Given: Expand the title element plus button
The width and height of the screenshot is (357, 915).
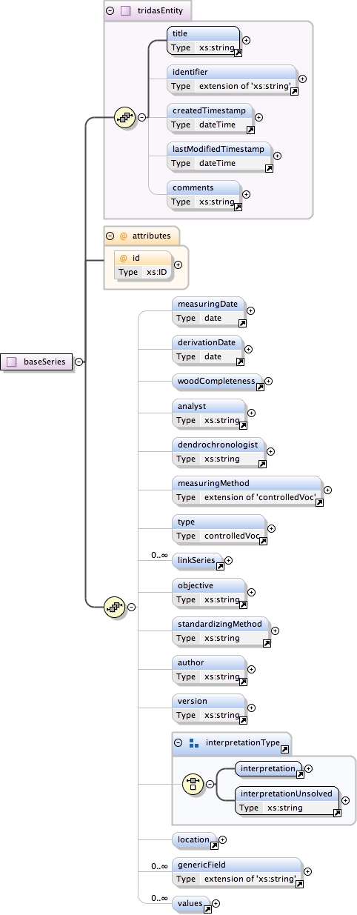Looking at the screenshot, I should 247,41.
